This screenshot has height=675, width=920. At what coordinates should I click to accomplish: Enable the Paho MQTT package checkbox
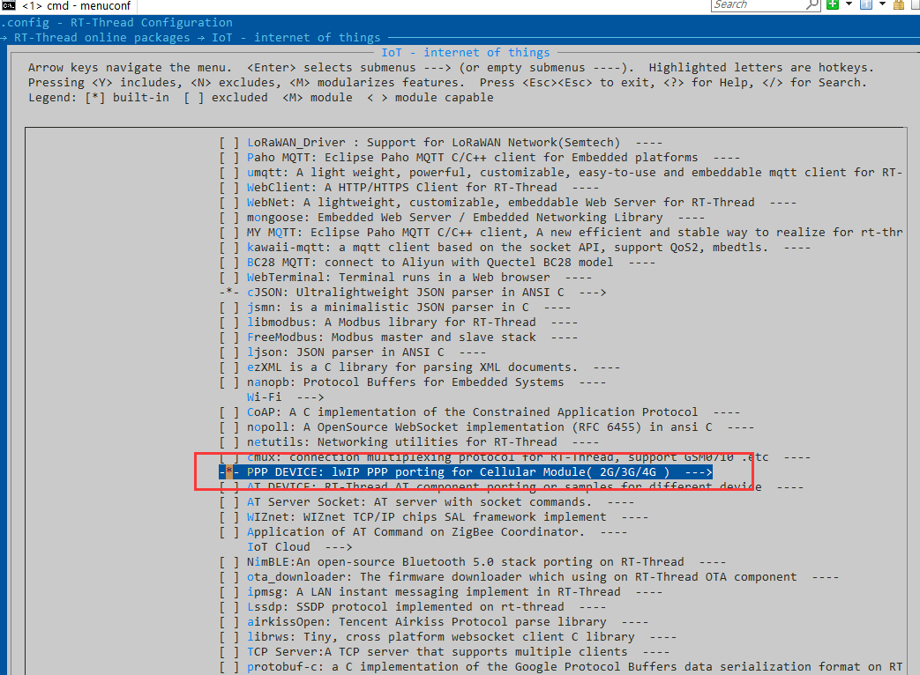(229, 158)
